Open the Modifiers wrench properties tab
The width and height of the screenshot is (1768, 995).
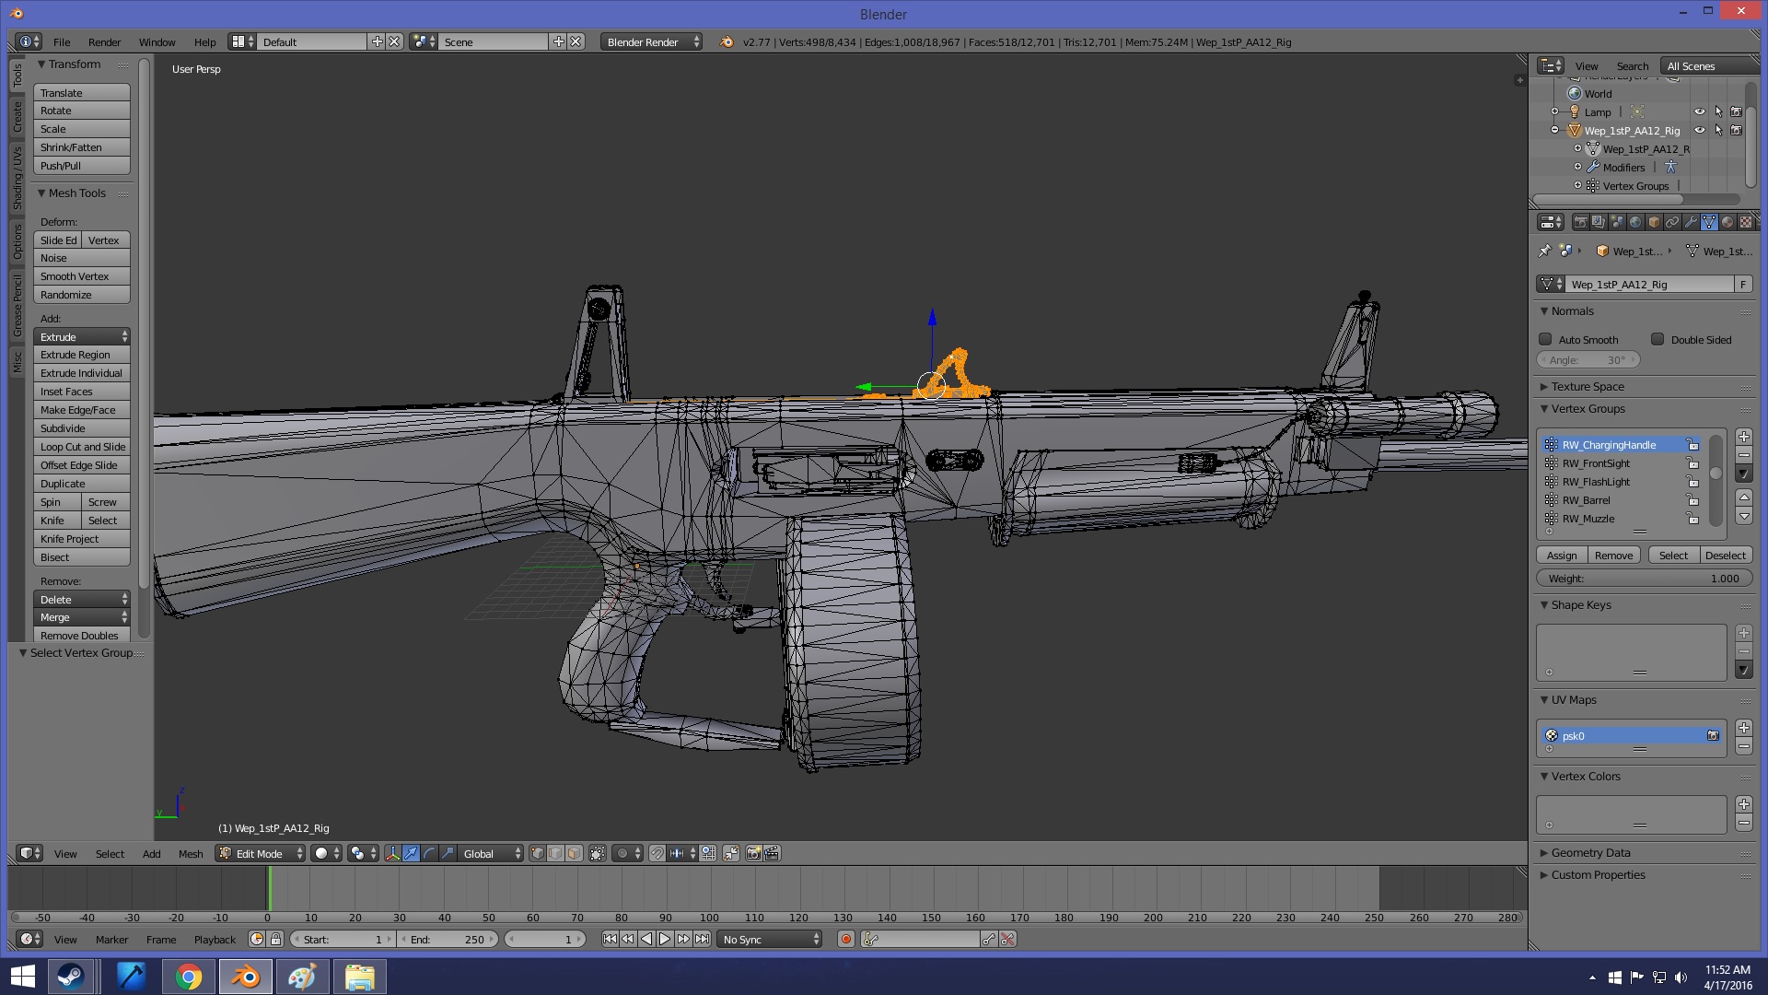coord(1691,222)
